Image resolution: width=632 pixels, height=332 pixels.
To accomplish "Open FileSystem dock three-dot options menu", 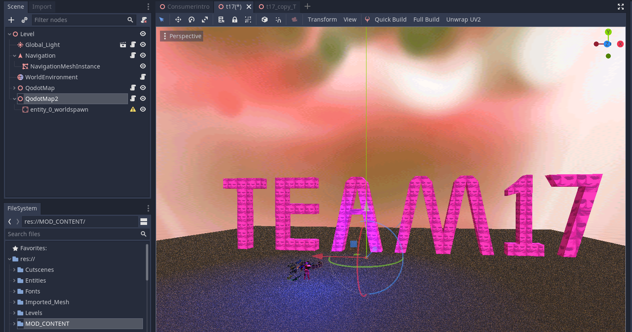I will 148,208.
